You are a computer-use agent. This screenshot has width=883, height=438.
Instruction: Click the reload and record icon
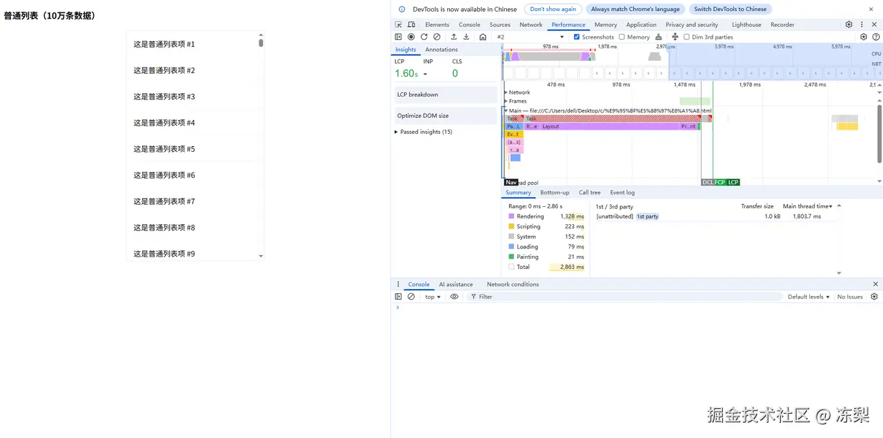coord(424,37)
